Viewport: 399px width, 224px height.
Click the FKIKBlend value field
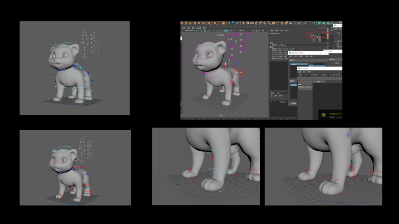(321, 35)
